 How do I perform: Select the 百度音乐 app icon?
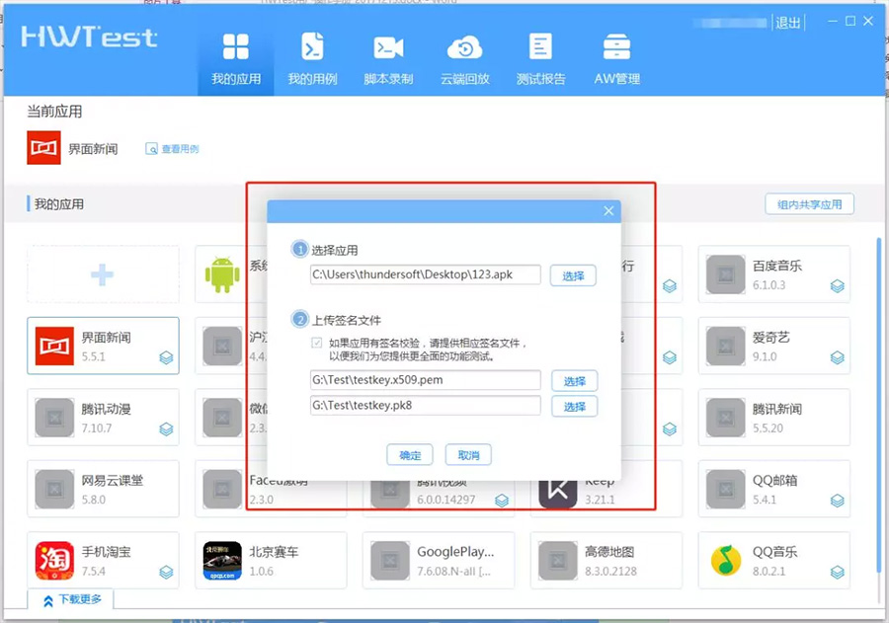pyautogui.click(x=726, y=274)
